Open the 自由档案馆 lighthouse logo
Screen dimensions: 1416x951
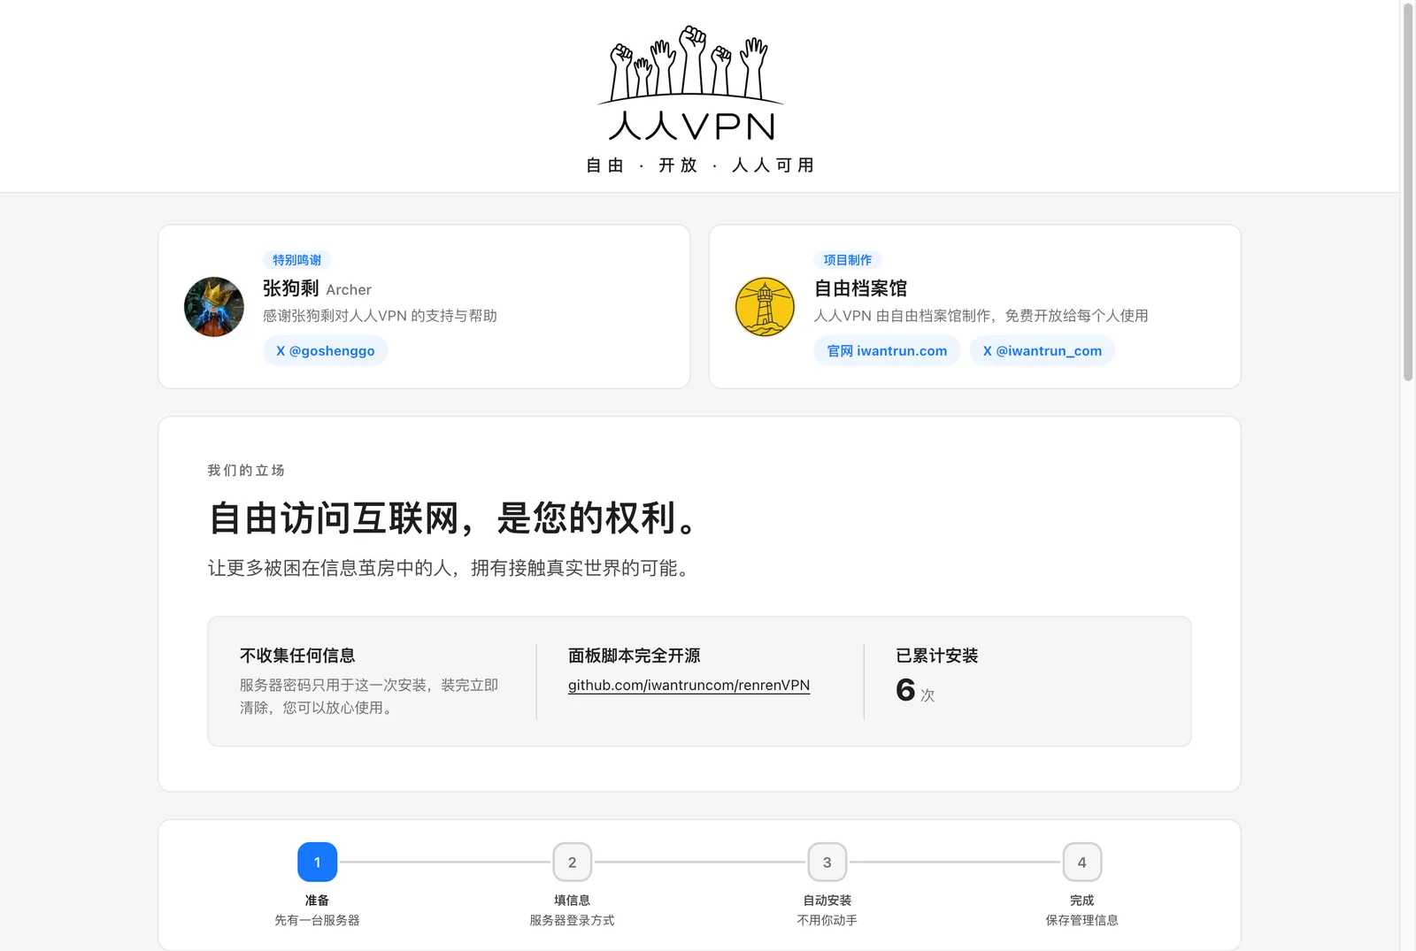765,307
